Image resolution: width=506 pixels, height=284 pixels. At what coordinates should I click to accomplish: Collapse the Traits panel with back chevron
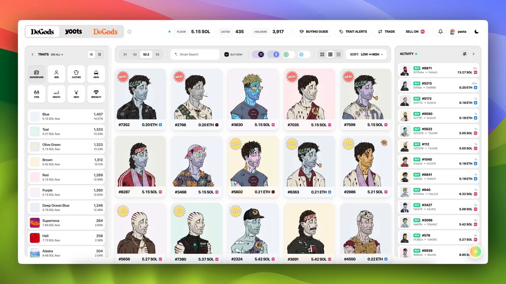[32, 54]
